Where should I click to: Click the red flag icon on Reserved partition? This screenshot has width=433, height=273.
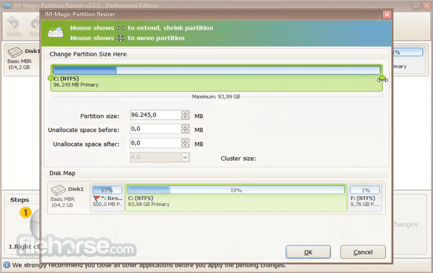96,198
